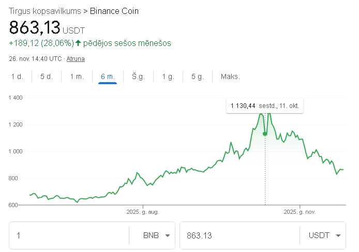Switch chart to 1 g. range
This screenshot has width=359, height=252.
click(168, 77)
